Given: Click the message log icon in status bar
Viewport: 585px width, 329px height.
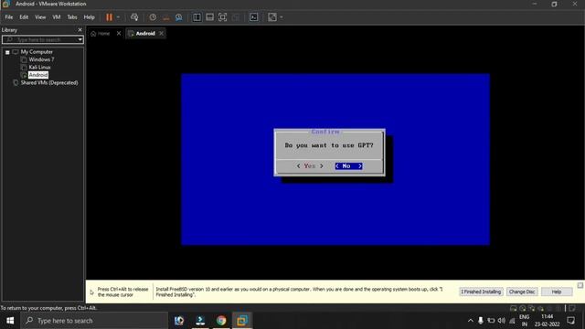Looking at the screenshot, I should point(572,308).
